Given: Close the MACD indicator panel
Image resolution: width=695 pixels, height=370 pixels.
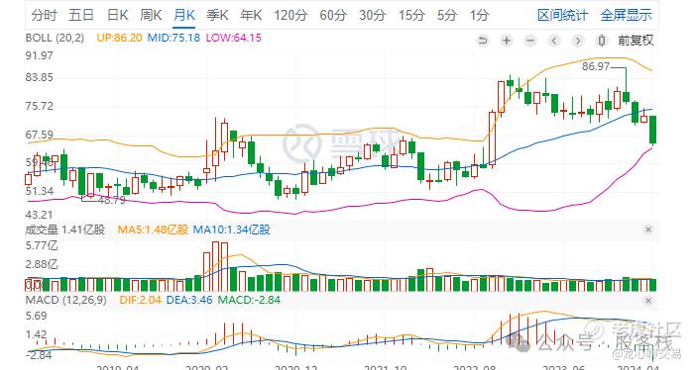Looking at the screenshot, I should [x=648, y=301].
